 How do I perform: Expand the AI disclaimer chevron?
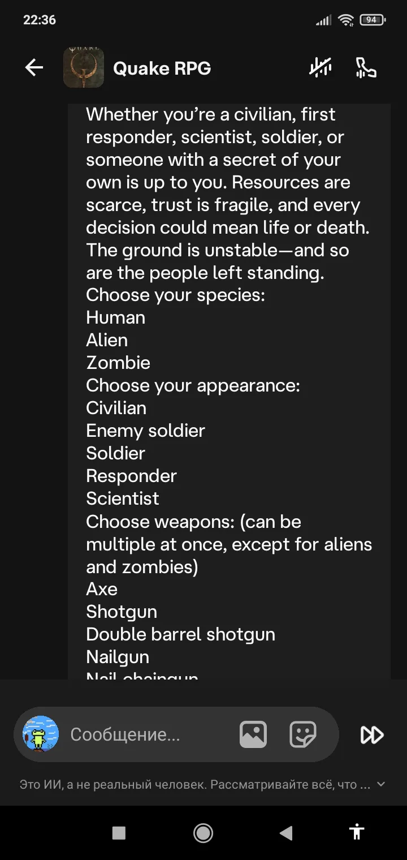381,784
